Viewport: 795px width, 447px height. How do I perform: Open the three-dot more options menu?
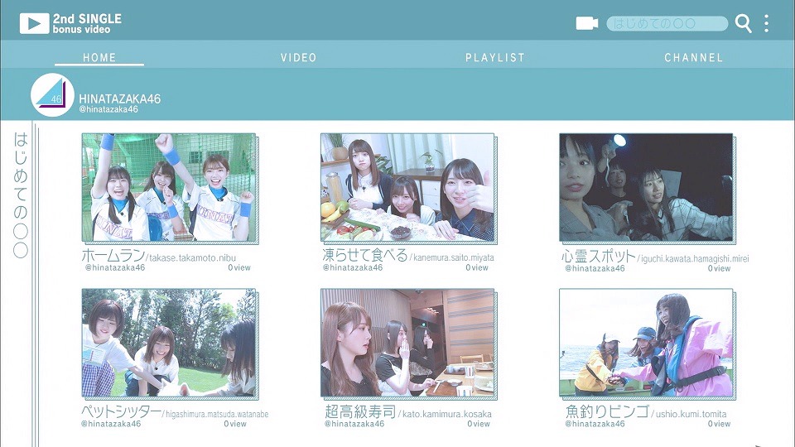tap(766, 24)
